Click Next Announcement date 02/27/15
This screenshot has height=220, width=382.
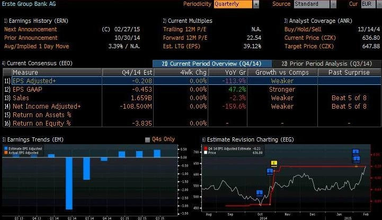(x=127, y=30)
